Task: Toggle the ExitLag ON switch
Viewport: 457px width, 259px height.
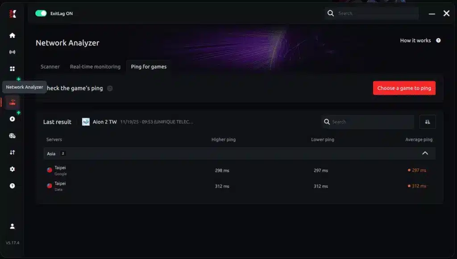Action: (41, 13)
